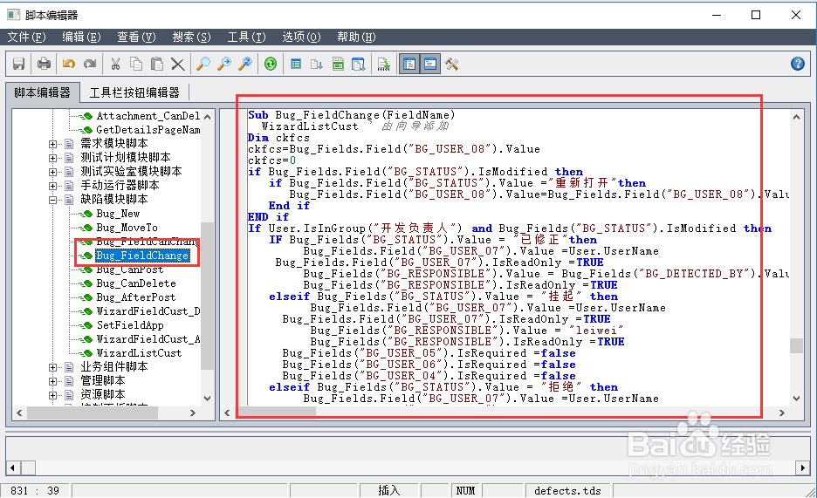Click the code editor scroll-up arrow
Viewport: 817px width, 498px height.
pyautogui.click(x=796, y=117)
